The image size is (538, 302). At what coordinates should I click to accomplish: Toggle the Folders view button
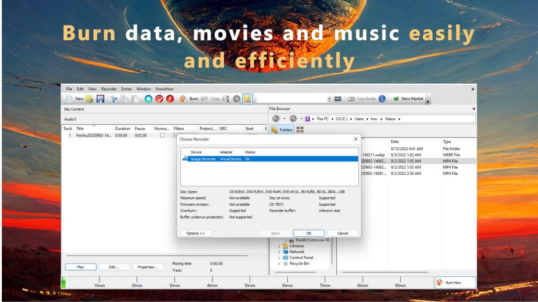pos(282,130)
